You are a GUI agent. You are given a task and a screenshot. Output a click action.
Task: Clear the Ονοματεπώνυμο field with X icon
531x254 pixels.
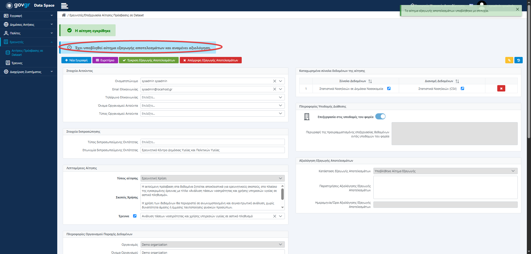click(x=275, y=81)
